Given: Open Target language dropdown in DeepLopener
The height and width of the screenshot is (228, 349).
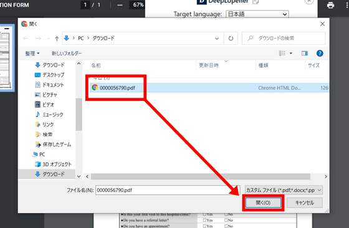Looking at the screenshot, I should pos(257,14).
